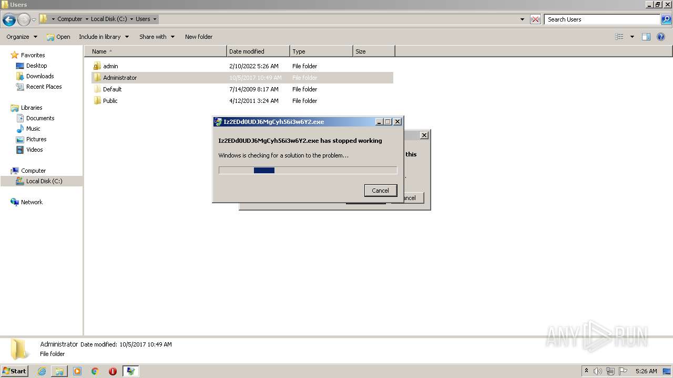The image size is (673, 378).
Task: Click the network tray icon
Action: tap(610, 371)
